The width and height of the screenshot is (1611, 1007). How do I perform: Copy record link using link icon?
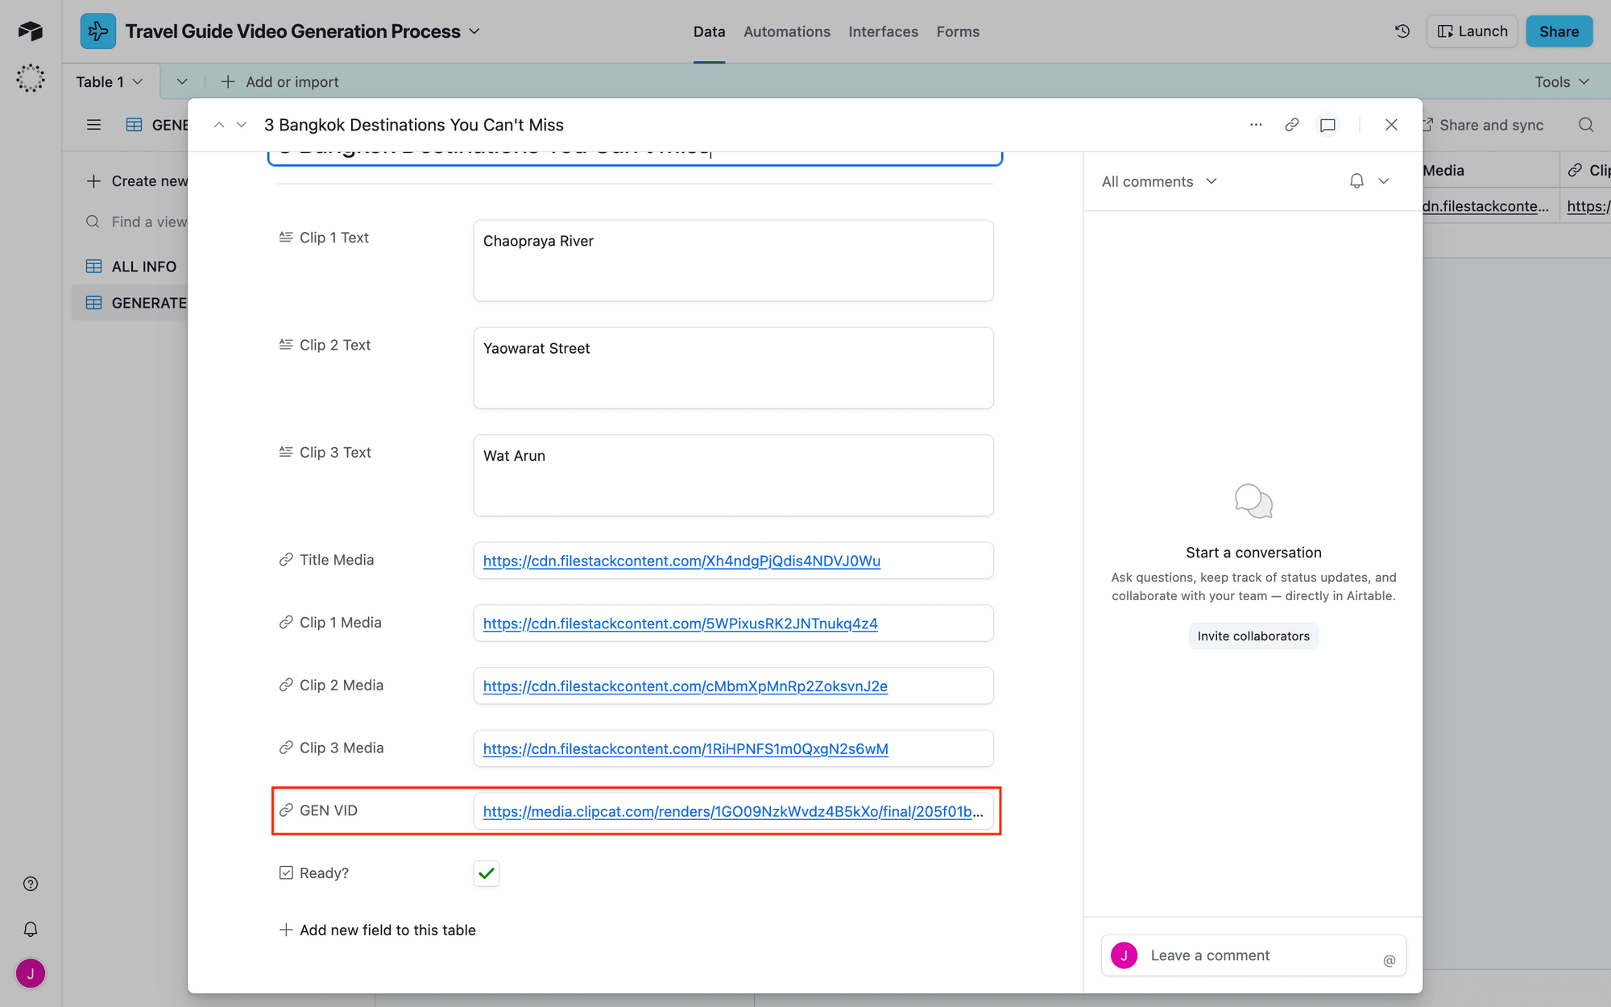(1292, 125)
